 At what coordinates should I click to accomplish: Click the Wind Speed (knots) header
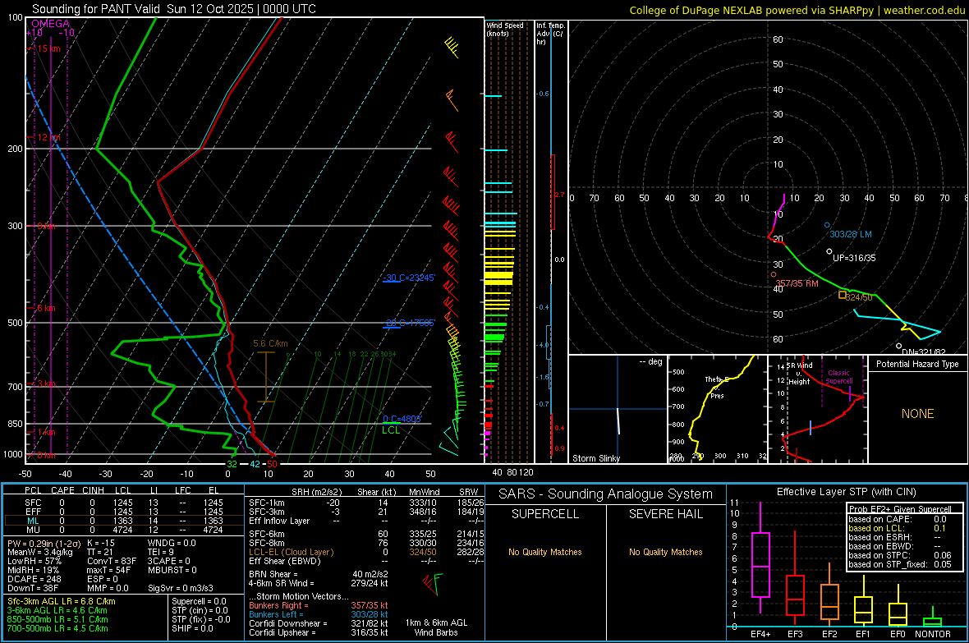pos(505,29)
